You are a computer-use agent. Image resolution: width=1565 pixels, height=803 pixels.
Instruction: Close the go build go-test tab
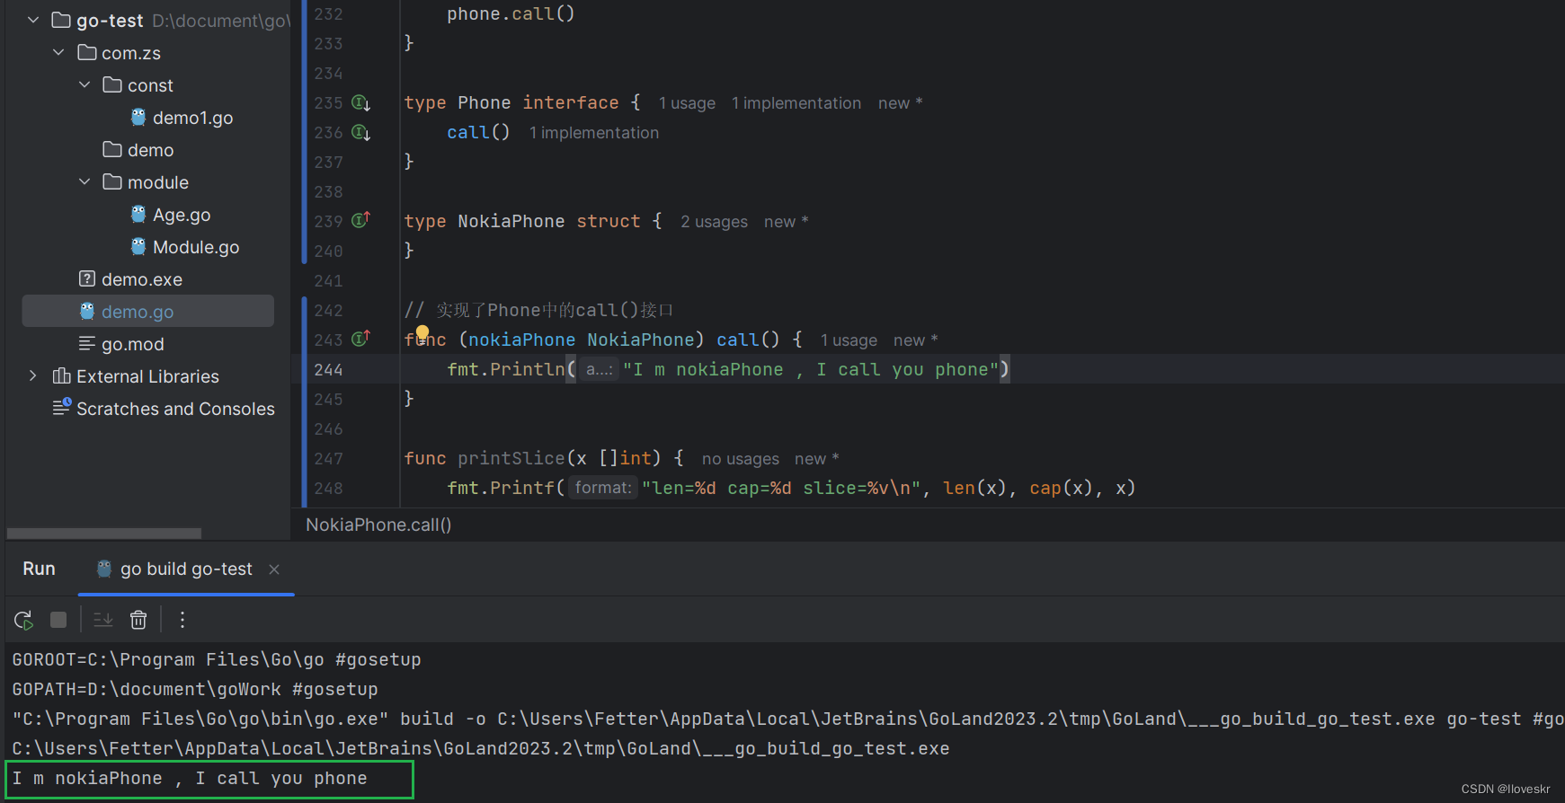click(274, 569)
